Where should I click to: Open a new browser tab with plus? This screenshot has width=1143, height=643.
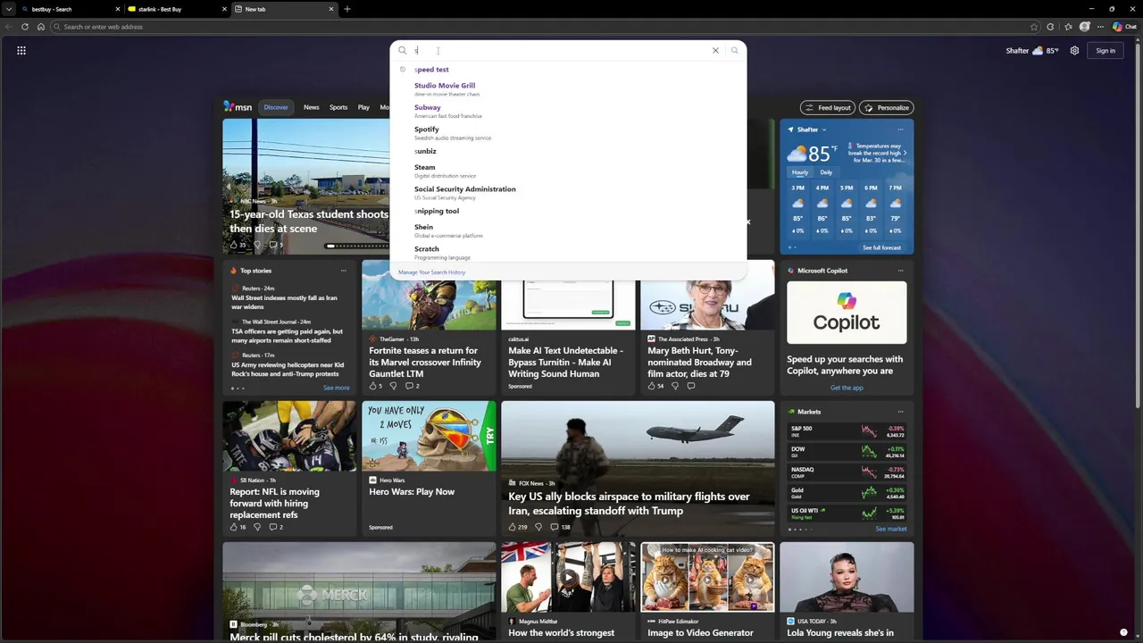click(x=347, y=9)
